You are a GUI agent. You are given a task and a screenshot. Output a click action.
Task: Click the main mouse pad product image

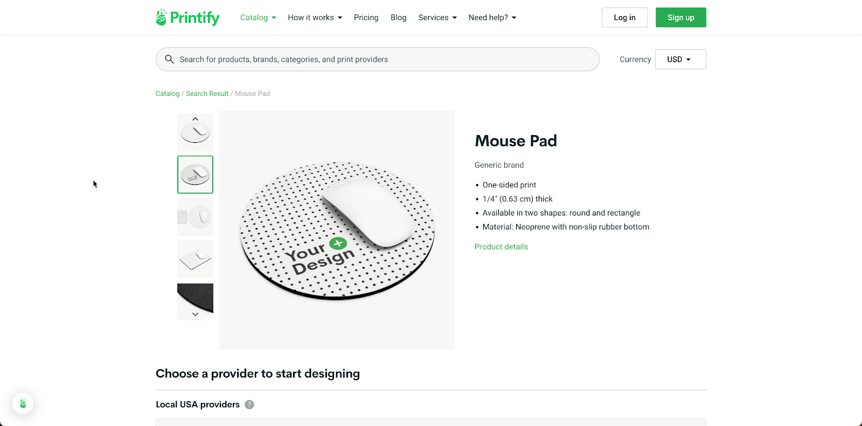click(x=337, y=231)
